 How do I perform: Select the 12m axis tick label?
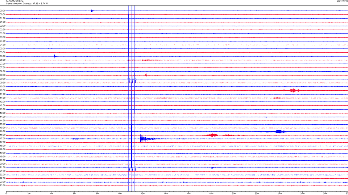pos(143,194)
